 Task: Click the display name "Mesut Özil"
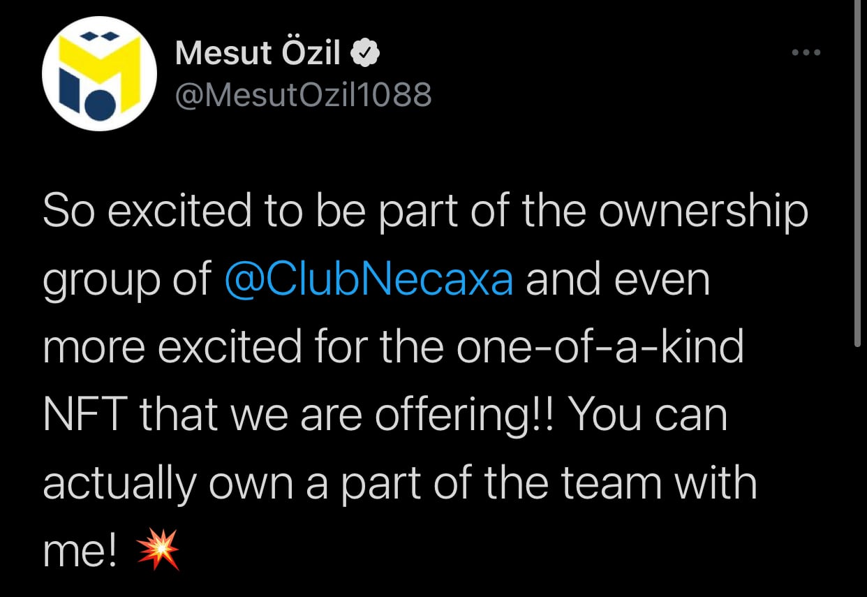click(x=258, y=53)
